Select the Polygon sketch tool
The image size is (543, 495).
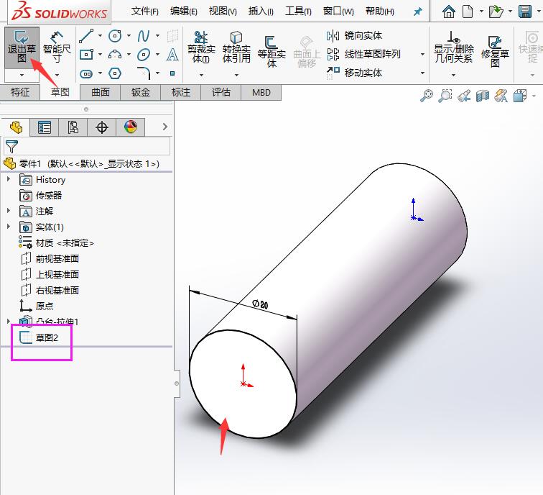[x=115, y=73]
